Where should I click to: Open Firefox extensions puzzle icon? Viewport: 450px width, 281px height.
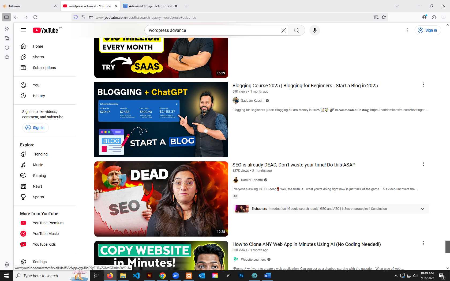[434, 17]
